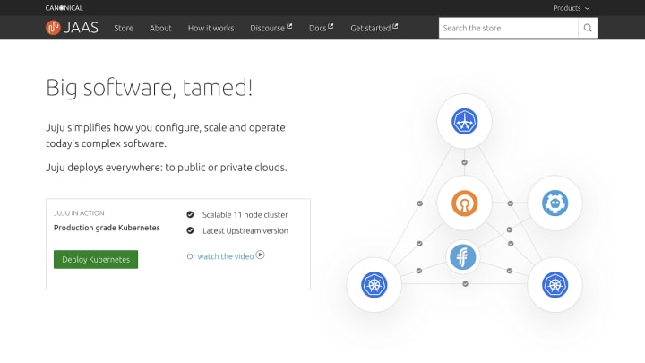Click the Latest Upstream version checkmark
Screen dimensions: 645x363
click(x=190, y=230)
